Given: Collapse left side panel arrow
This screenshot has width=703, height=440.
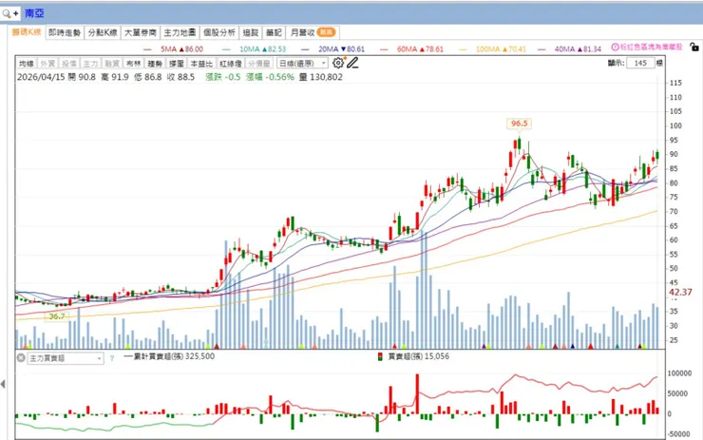Looking at the screenshot, I should pyautogui.click(x=3, y=384).
